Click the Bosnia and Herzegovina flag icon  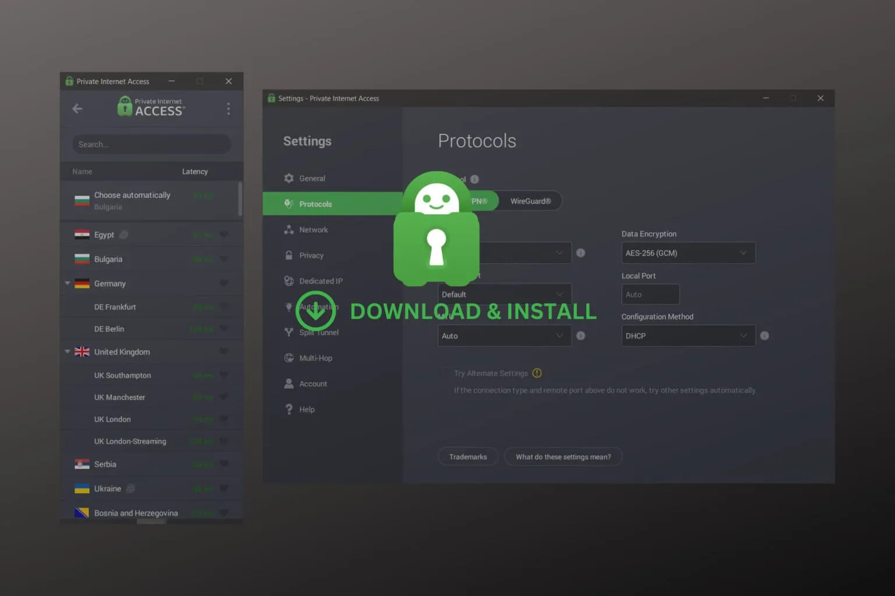click(x=82, y=513)
